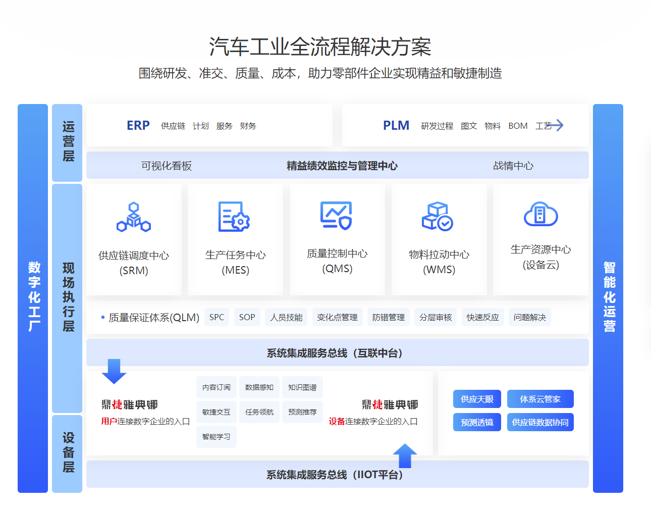Switch to the 战情中心 tab
This screenshot has width=651, height=512.
[x=513, y=166]
